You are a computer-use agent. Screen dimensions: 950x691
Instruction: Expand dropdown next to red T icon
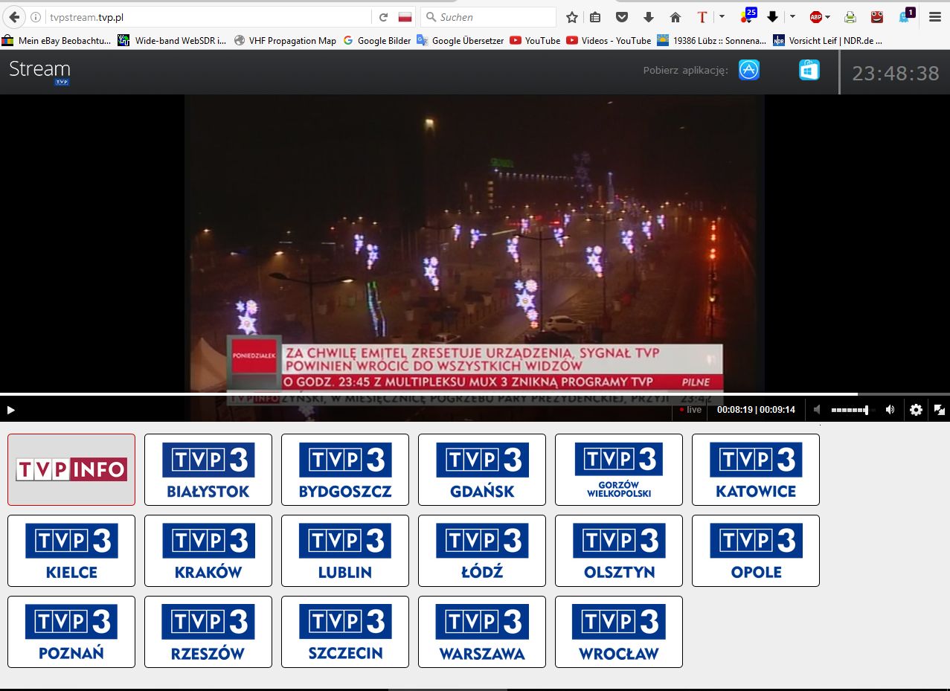[x=721, y=17]
